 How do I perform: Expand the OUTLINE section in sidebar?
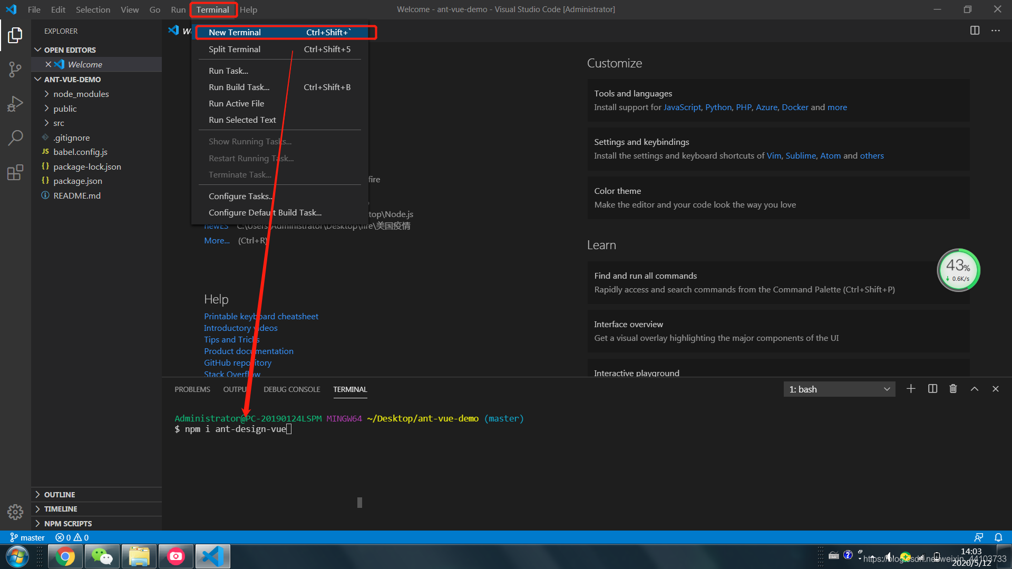click(60, 494)
